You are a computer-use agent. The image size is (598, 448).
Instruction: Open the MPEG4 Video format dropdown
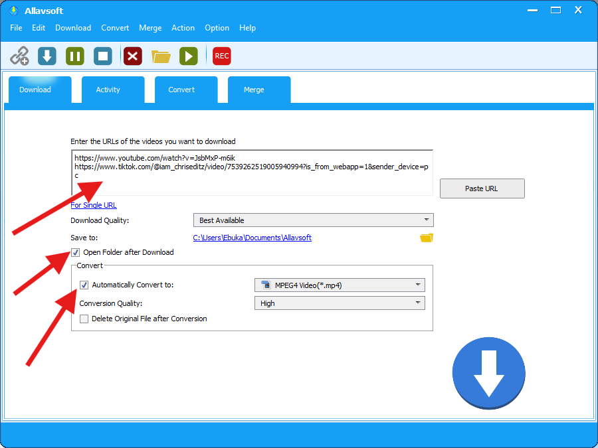340,285
